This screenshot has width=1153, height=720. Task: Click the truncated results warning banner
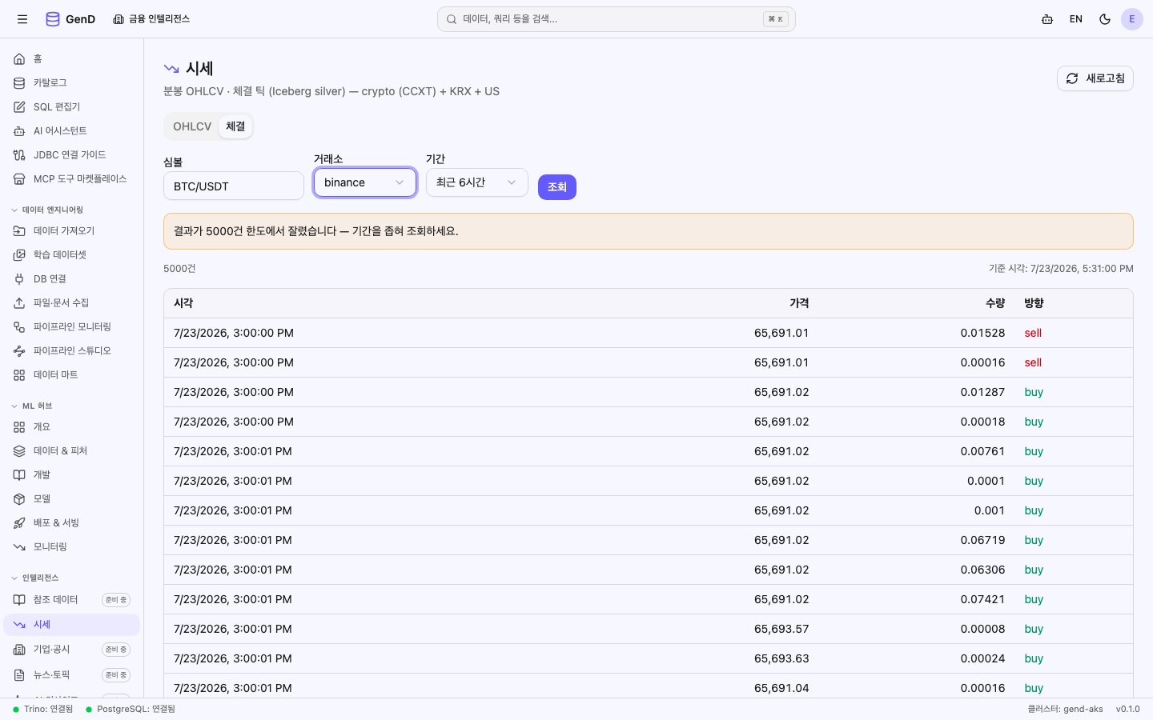coord(649,231)
